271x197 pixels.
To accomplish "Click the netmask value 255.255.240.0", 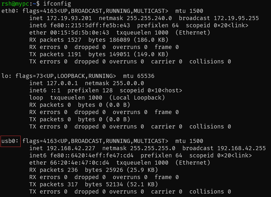I will click(149, 18).
